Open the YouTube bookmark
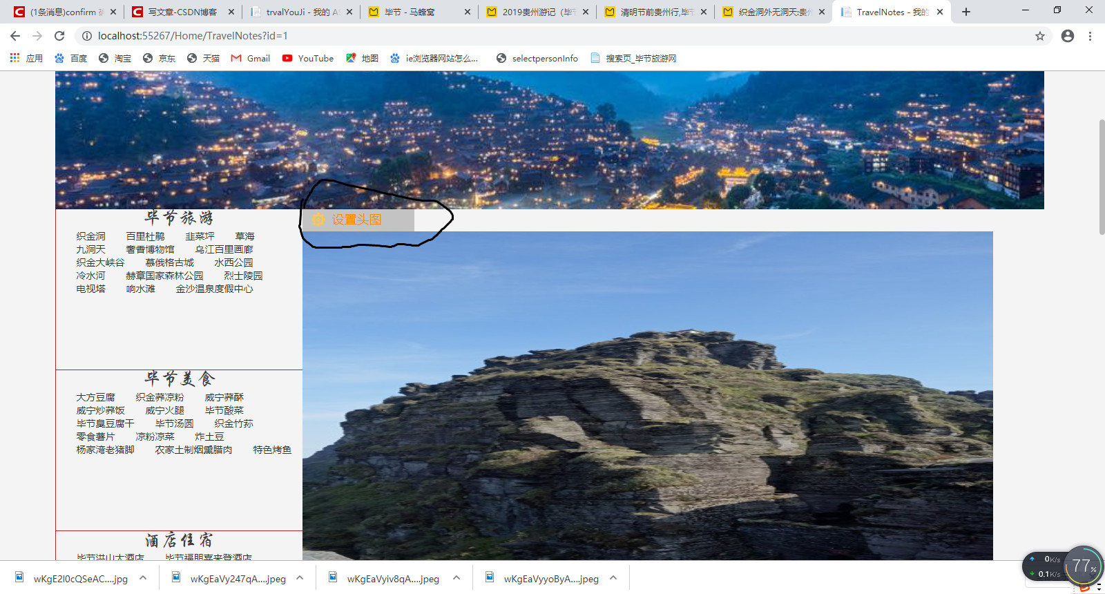Image resolution: width=1105 pixels, height=594 pixels. [x=308, y=58]
